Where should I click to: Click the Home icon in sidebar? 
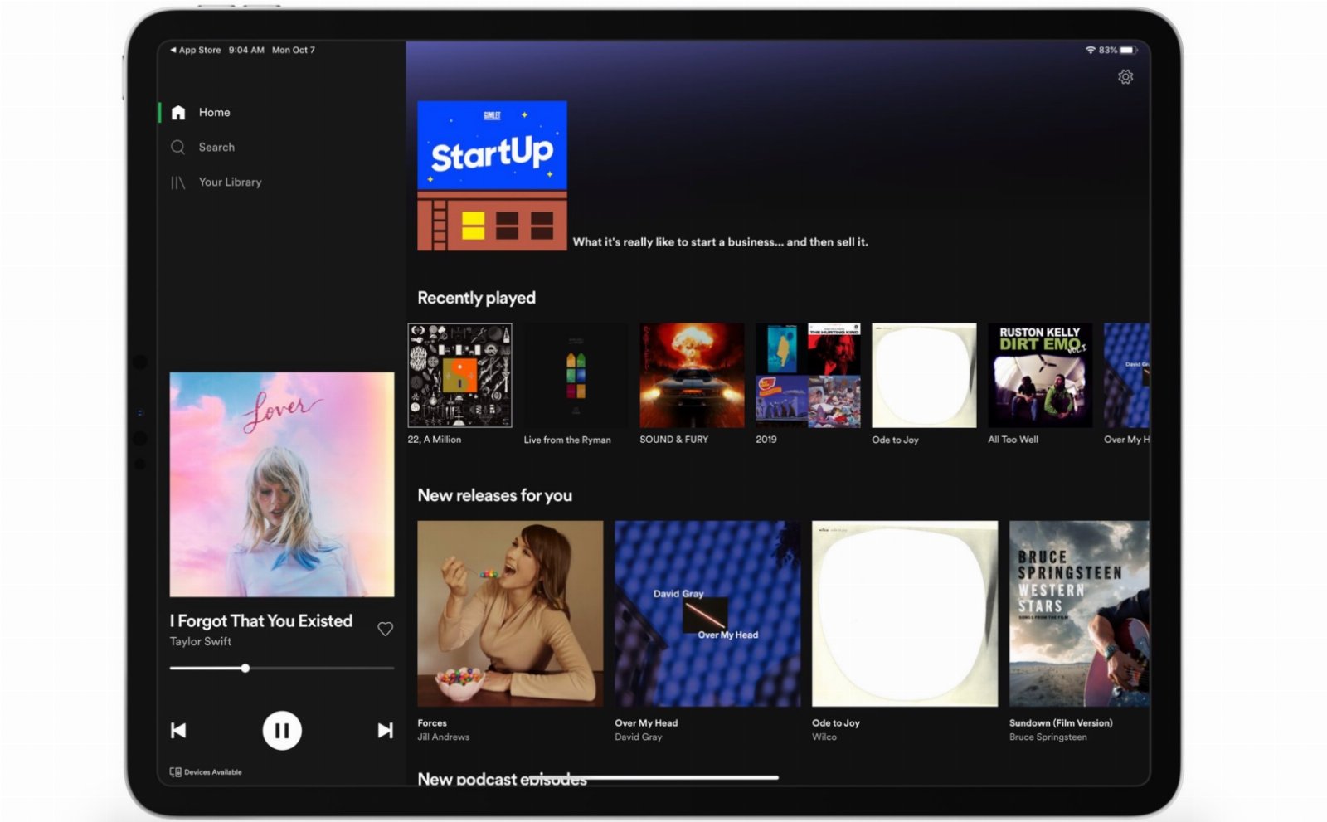(x=178, y=113)
